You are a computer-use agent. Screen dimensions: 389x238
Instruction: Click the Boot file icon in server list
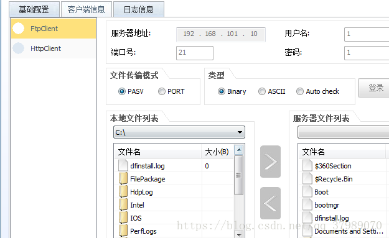307,192
